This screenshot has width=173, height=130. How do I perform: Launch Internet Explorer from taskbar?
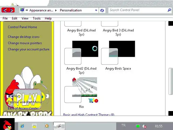pyautogui.click(x=22, y=126)
